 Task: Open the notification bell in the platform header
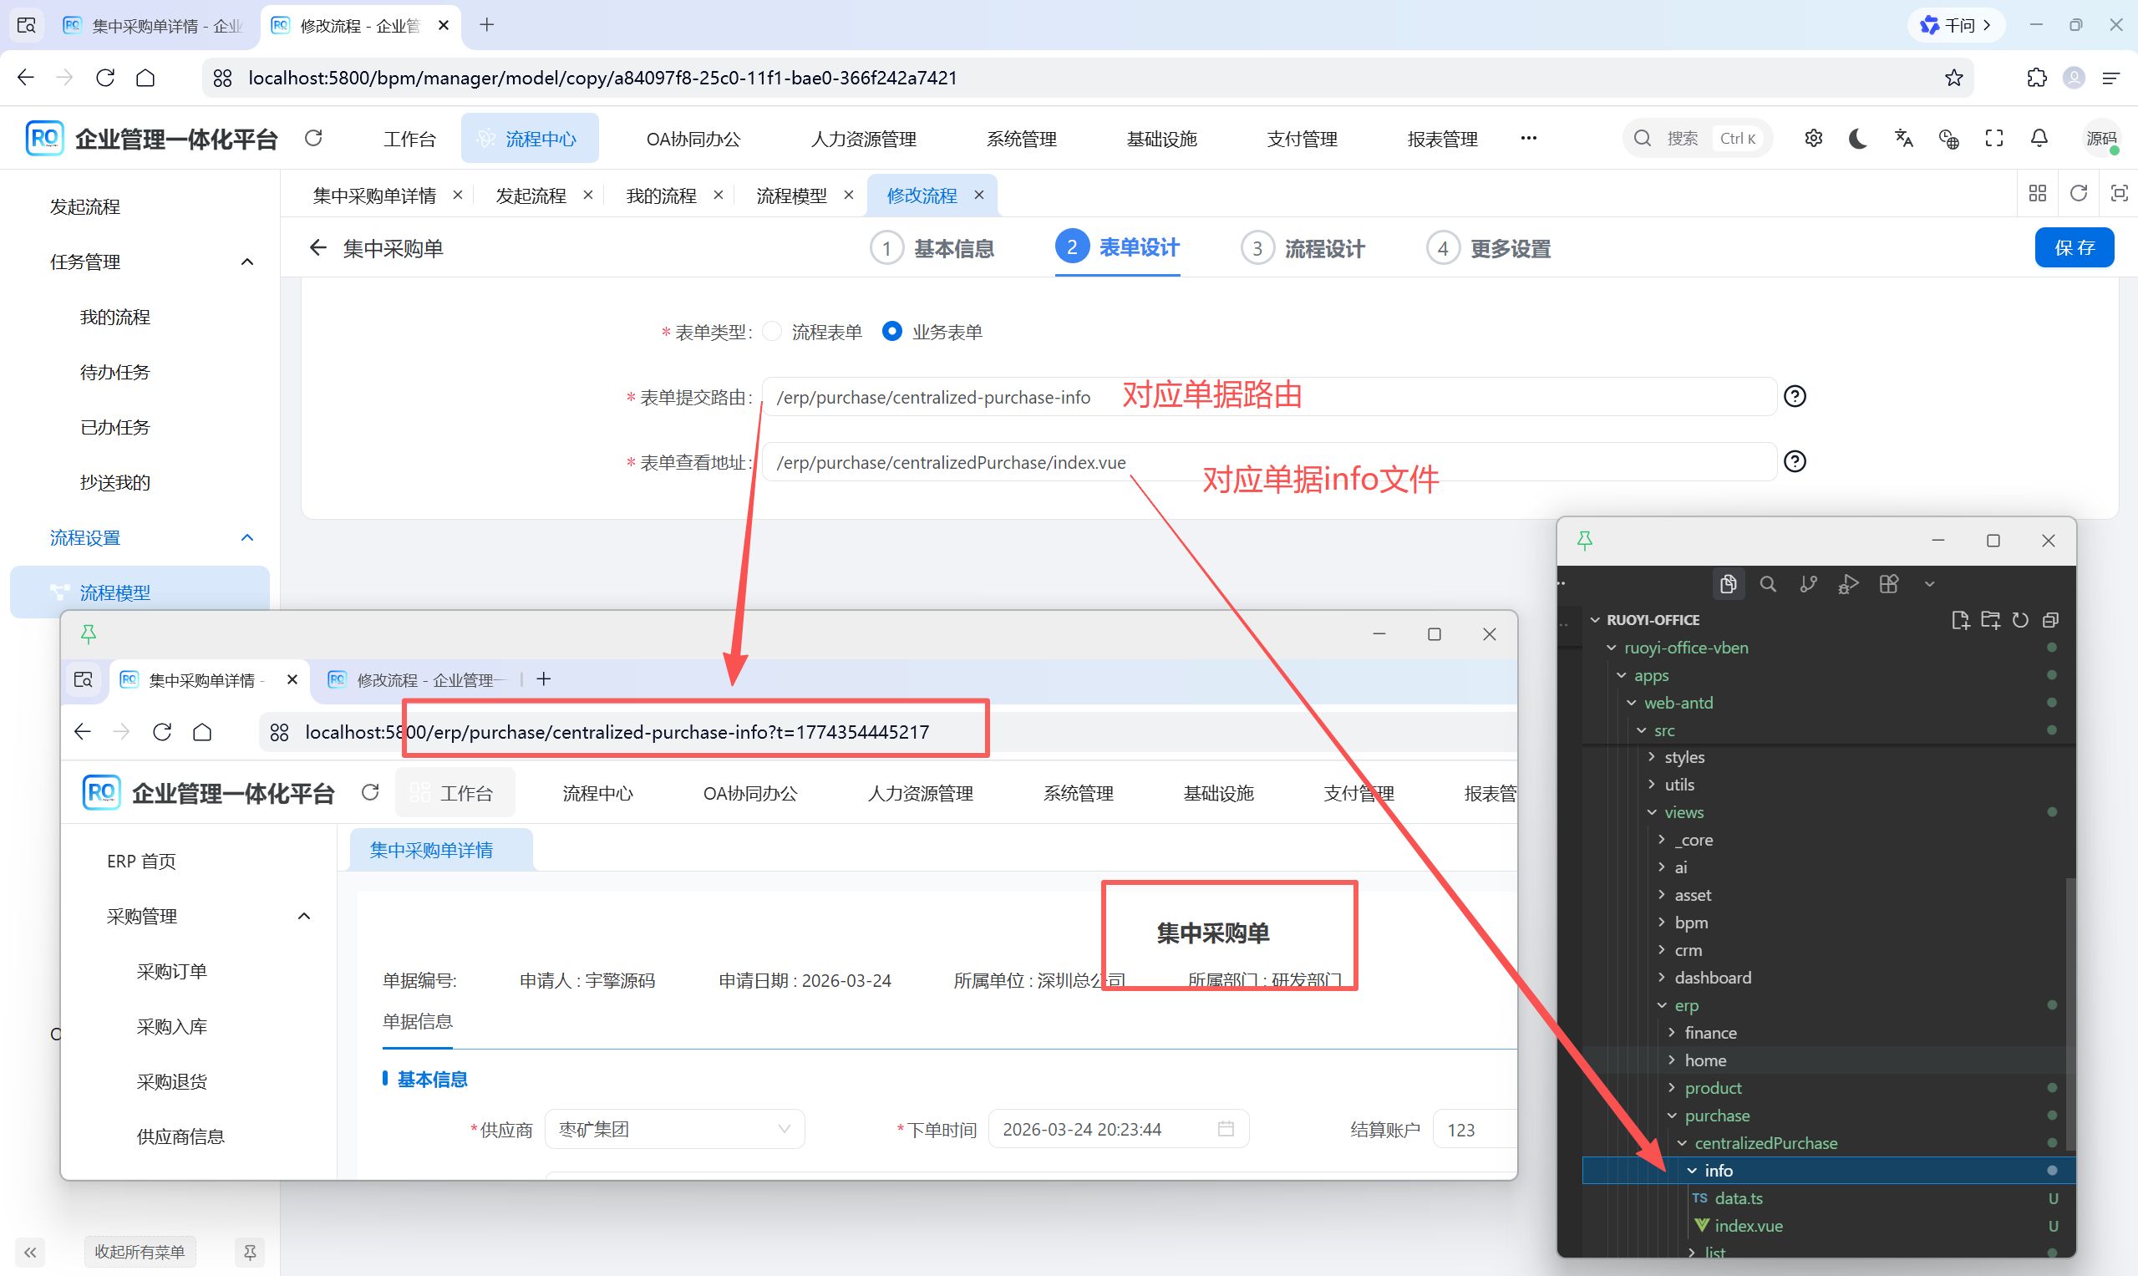point(2039,138)
